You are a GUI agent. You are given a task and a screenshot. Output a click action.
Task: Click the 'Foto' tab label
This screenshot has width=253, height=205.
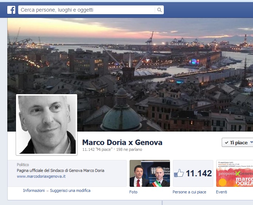tap(133, 192)
